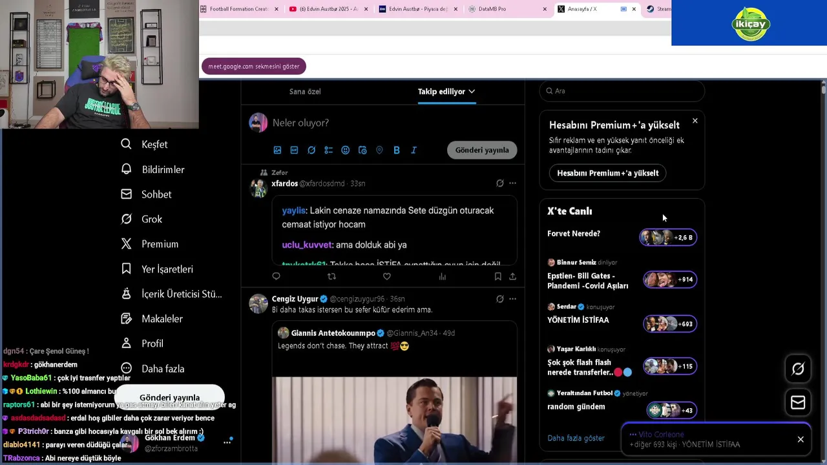Screen dimensions: 827x465
Task: Open İçerik Üreticisi Stüdyosu
Action: pyautogui.click(x=171, y=294)
